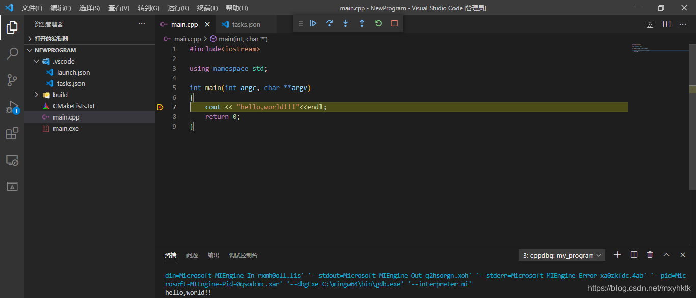Switch to the main.cpp editor tab
This screenshot has width=696, height=298.
click(185, 24)
